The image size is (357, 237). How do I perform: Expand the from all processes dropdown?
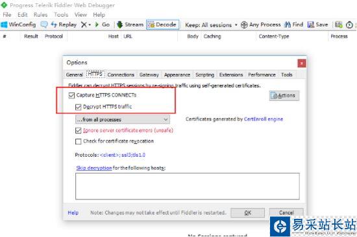tap(123, 120)
